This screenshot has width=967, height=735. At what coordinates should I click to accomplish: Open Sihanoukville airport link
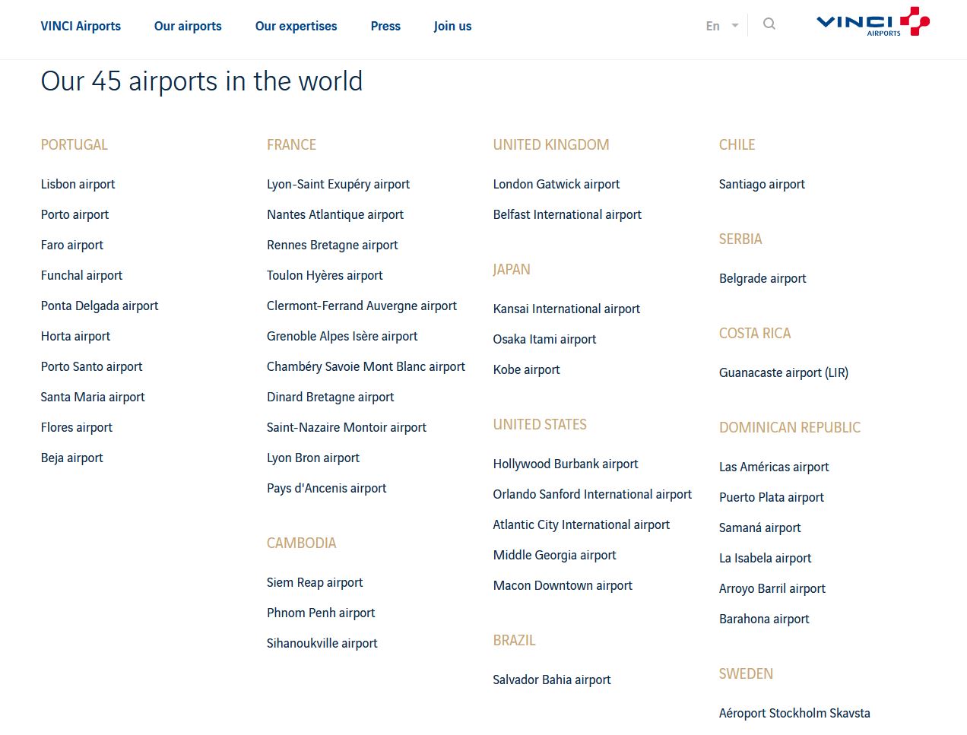pyautogui.click(x=322, y=643)
